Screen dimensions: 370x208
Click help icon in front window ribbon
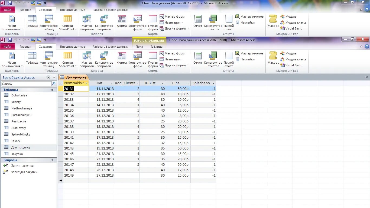pos(367,47)
